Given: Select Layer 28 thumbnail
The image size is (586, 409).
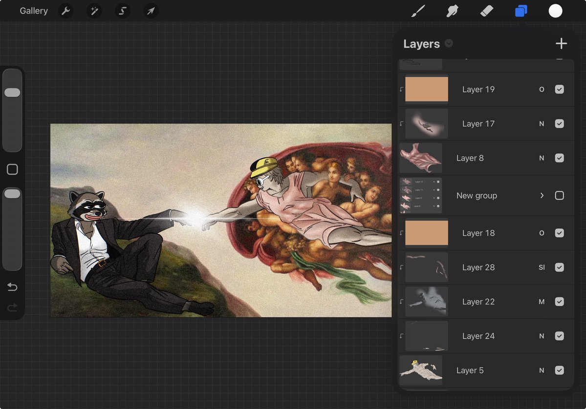Looking at the screenshot, I should pos(426,267).
